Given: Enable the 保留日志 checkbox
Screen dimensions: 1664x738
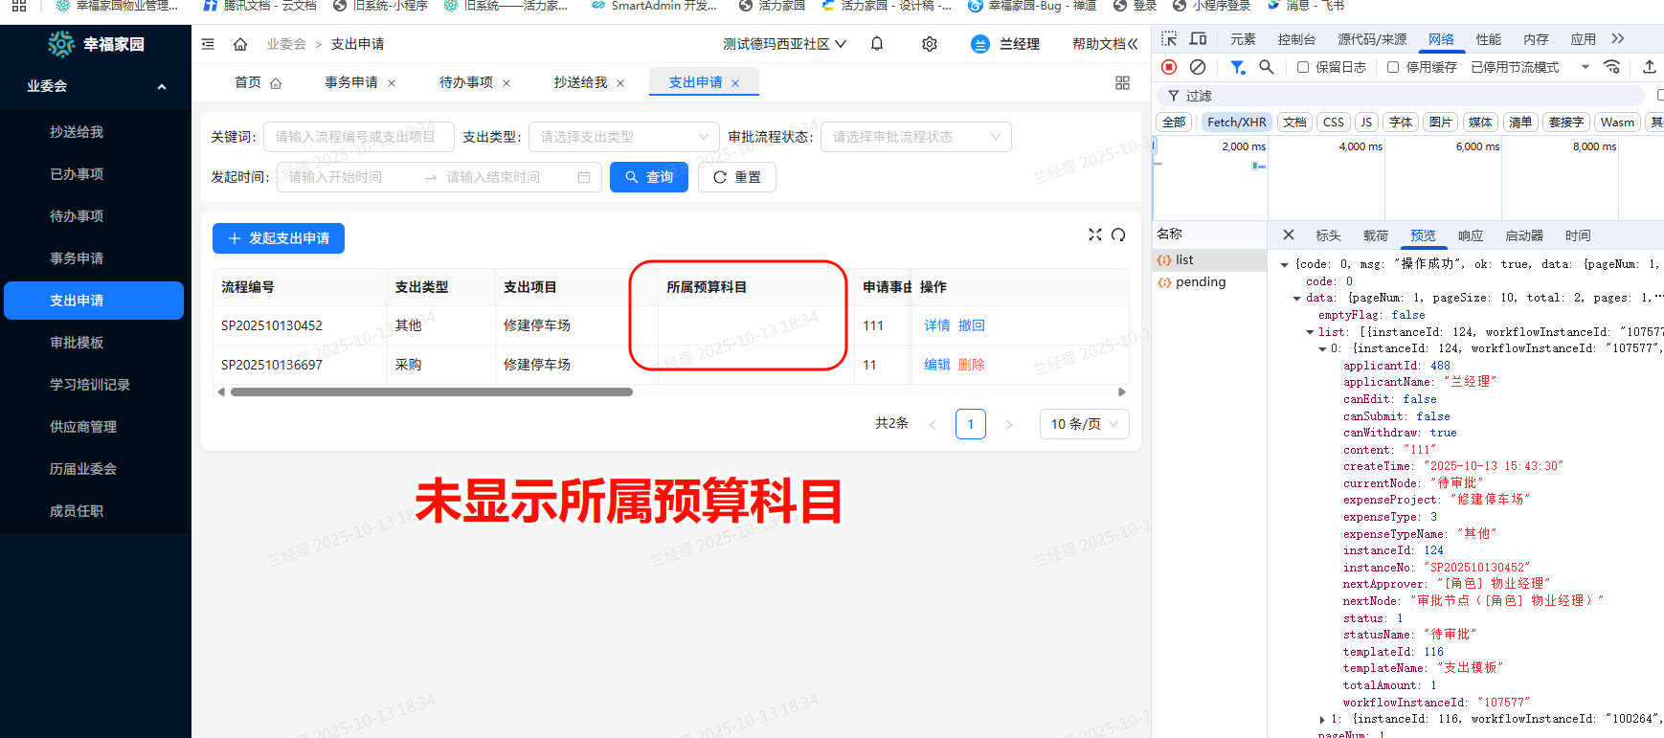Looking at the screenshot, I should (x=1303, y=67).
